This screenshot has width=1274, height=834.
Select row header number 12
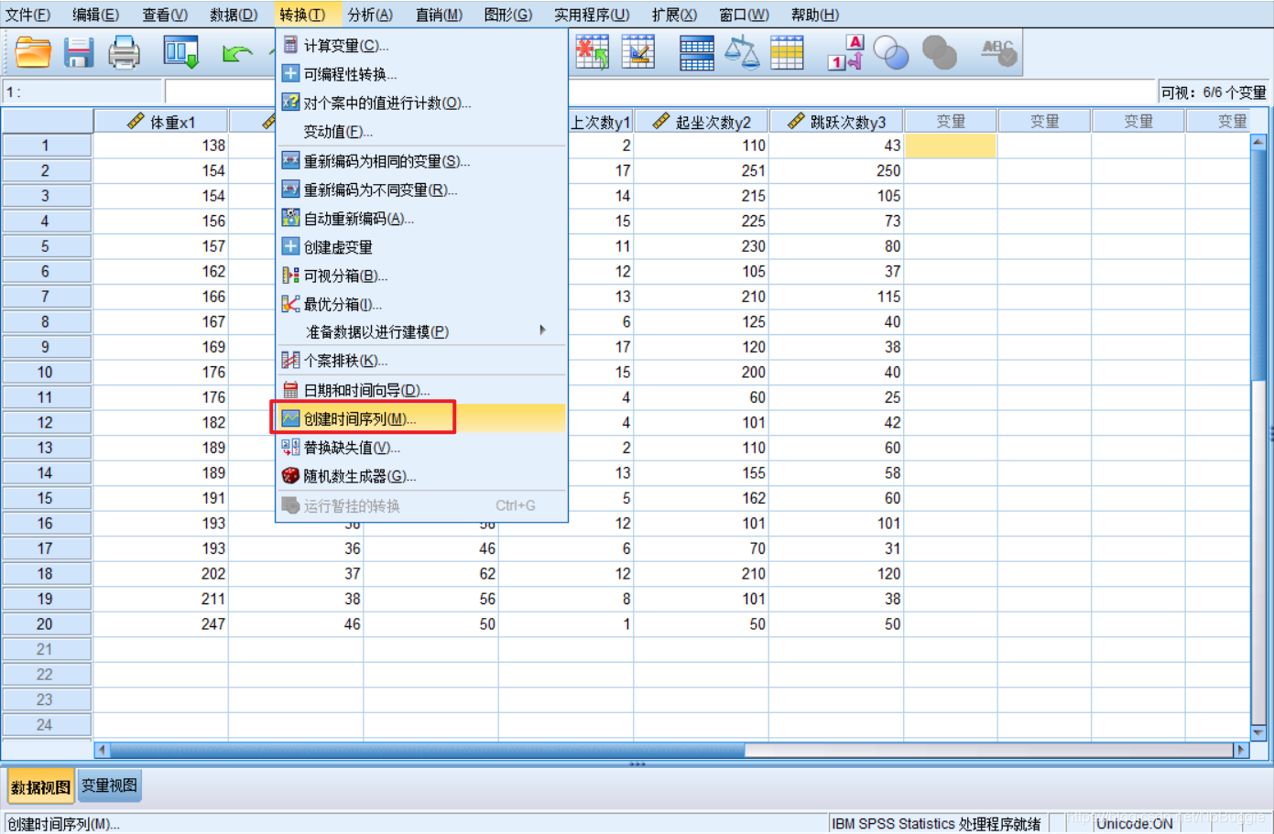[46, 423]
